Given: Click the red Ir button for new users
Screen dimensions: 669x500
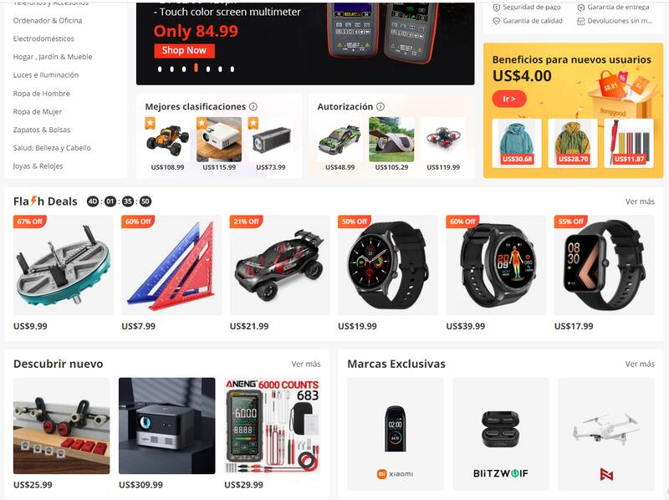Looking at the screenshot, I should click(509, 99).
